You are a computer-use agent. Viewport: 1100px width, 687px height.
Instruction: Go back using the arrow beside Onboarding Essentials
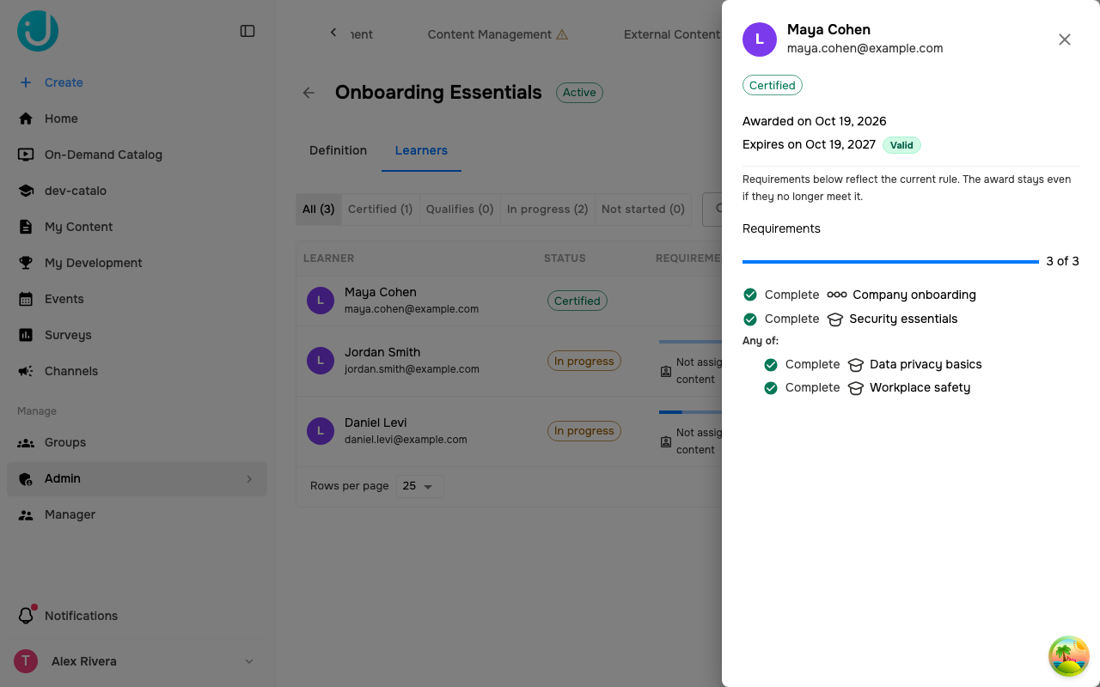click(309, 93)
